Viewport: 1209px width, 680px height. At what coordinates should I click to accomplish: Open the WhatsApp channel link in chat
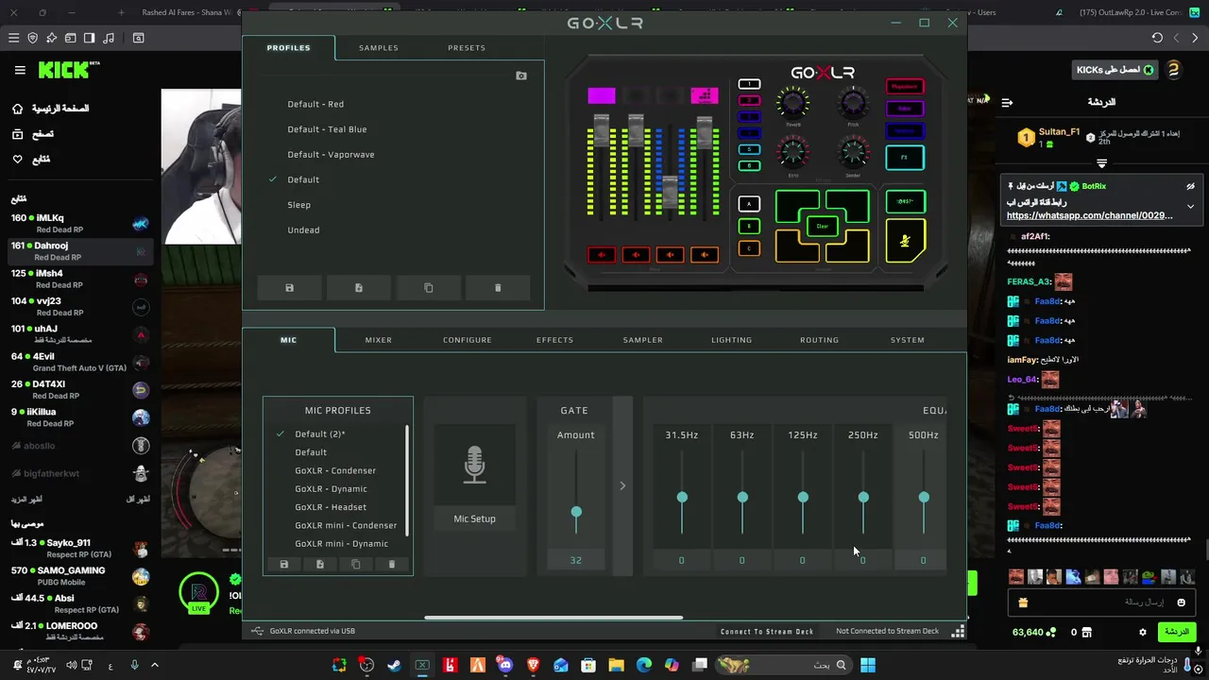click(x=1090, y=215)
